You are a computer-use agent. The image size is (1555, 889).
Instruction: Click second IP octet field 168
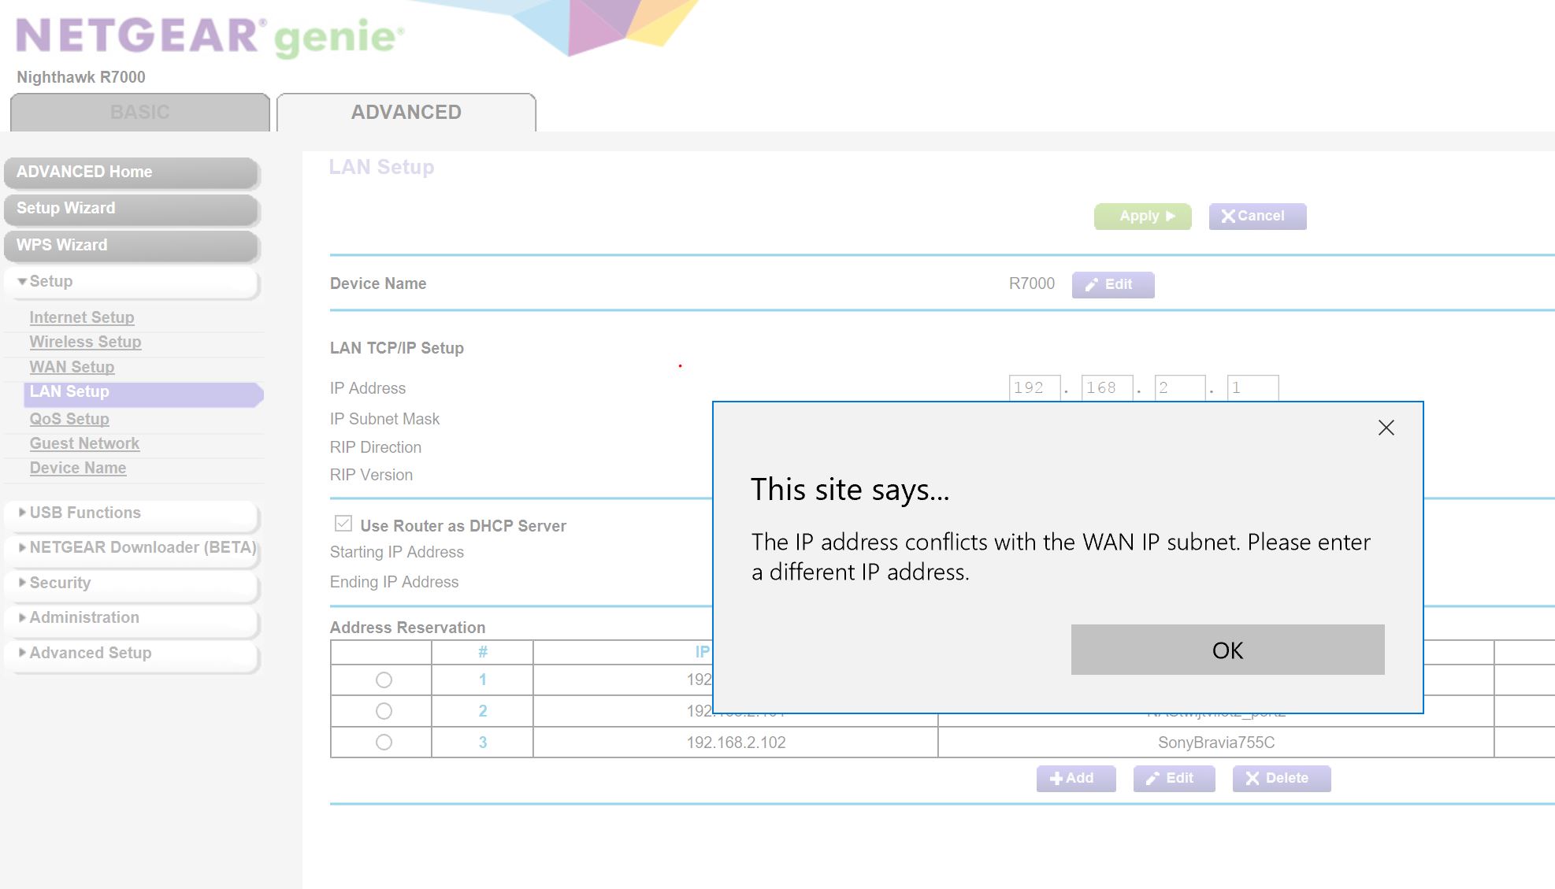click(x=1107, y=388)
